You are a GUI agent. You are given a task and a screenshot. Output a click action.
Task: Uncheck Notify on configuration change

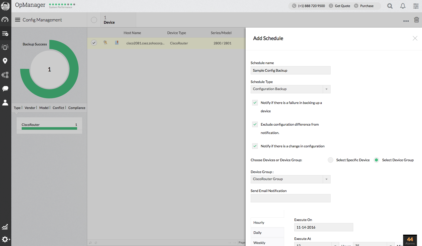pyautogui.click(x=255, y=146)
